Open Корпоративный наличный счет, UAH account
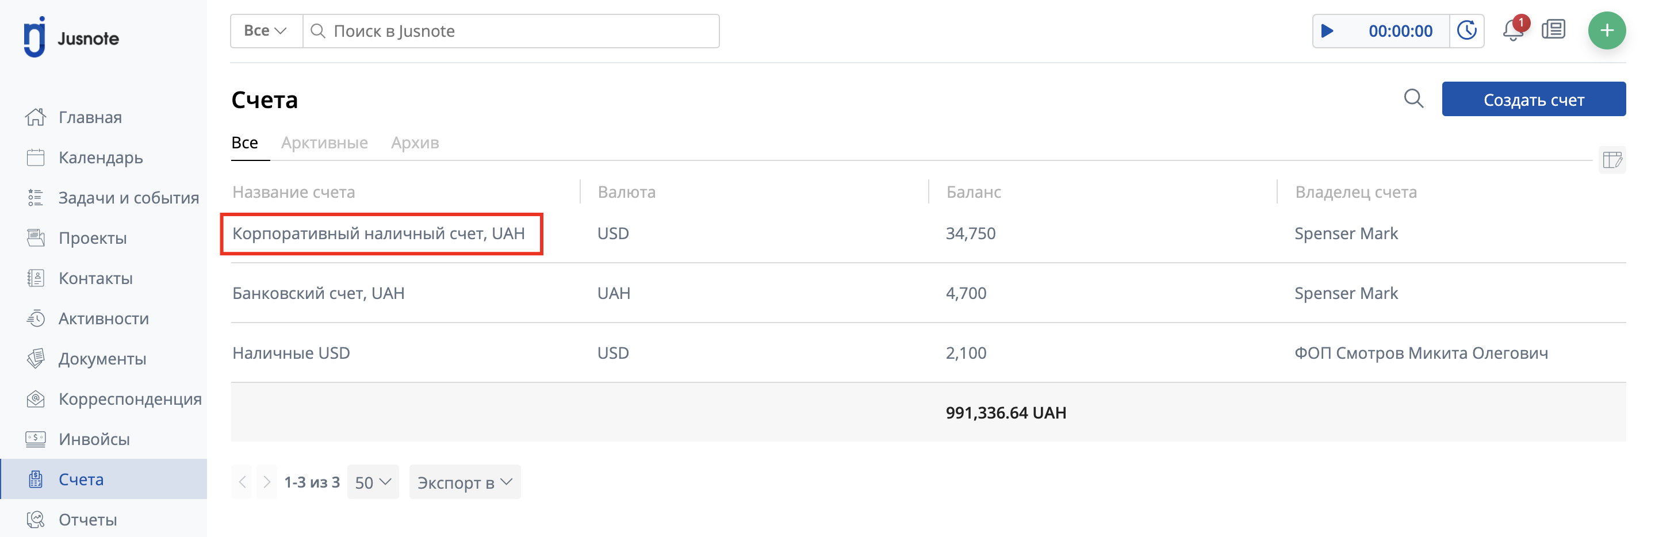The width and height of the screenshot is (1655, 537). point(378,234)
